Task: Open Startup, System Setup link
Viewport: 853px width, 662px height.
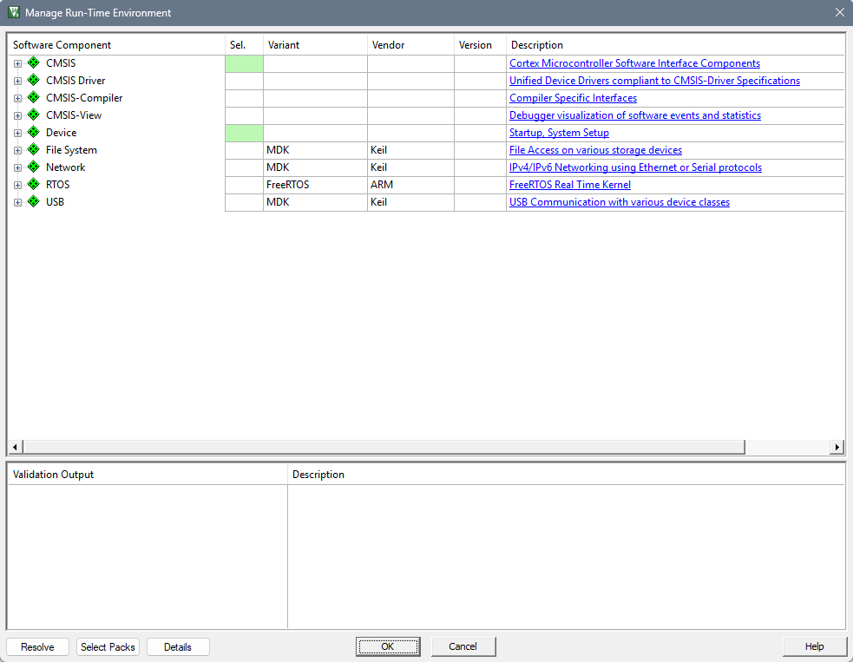Action: click(x=559, y=133)
